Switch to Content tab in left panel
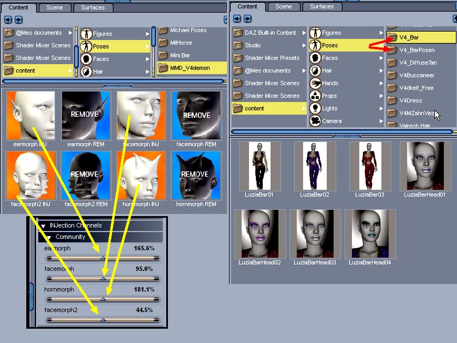Image resolution: width=457 pixels, height=343 pixels. pos(18,7)
